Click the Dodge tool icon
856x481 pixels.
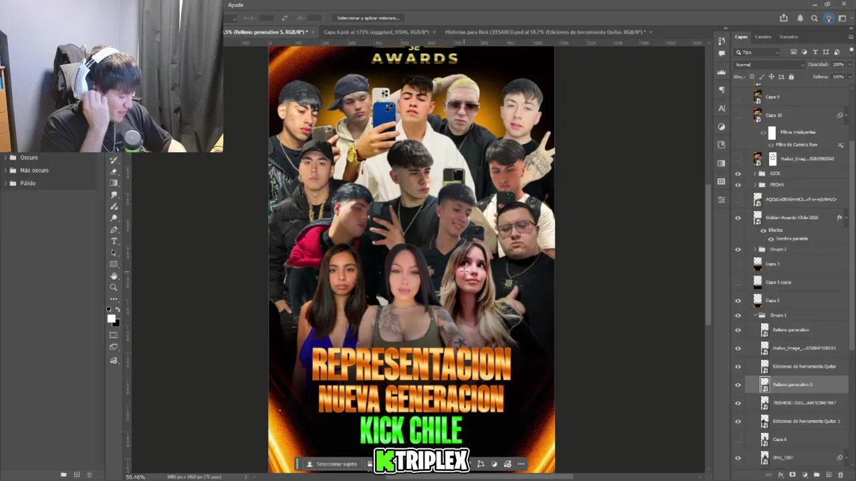[114, 218]
